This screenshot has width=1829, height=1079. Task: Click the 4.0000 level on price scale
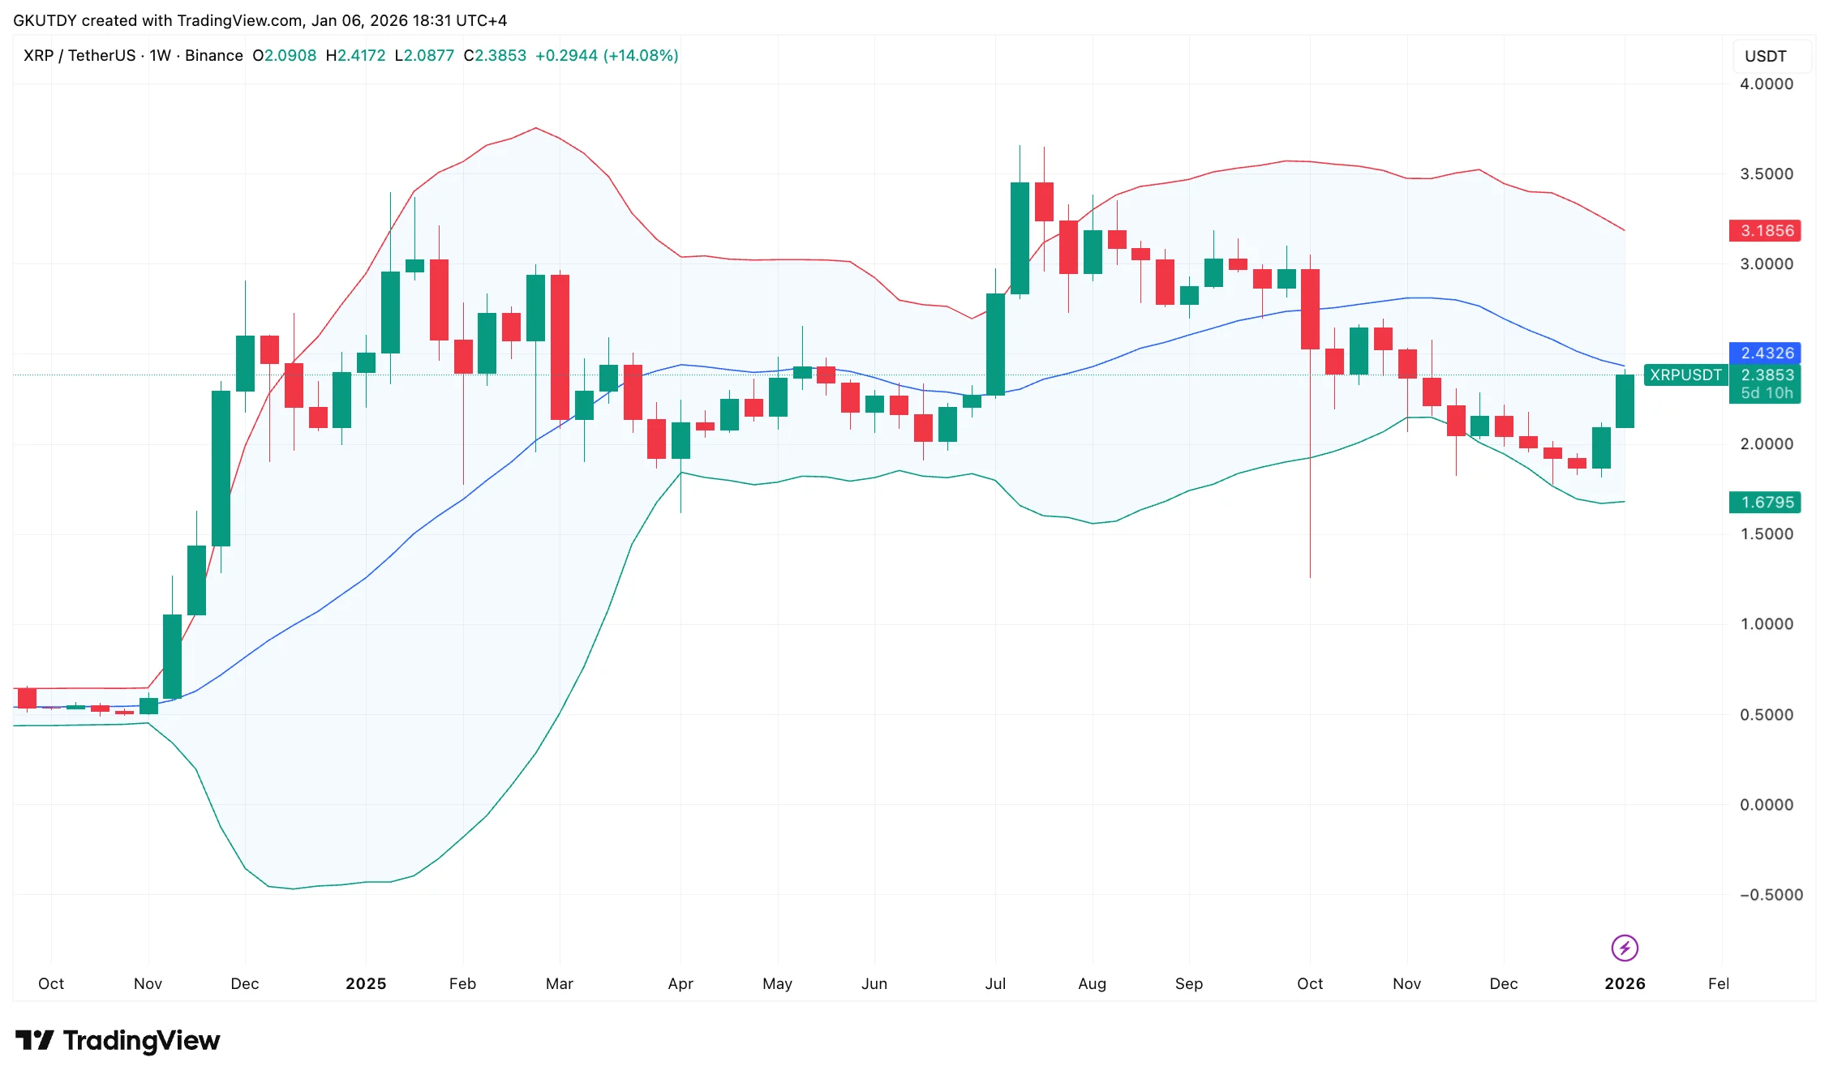[x=1766, y=83]
